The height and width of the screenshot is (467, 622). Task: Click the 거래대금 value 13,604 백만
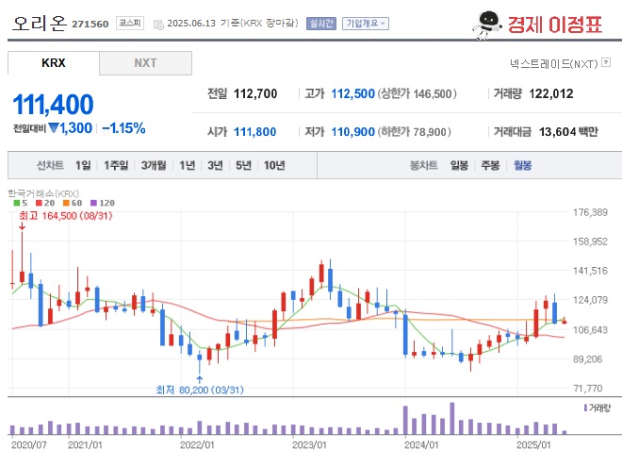tap(568, 131)
